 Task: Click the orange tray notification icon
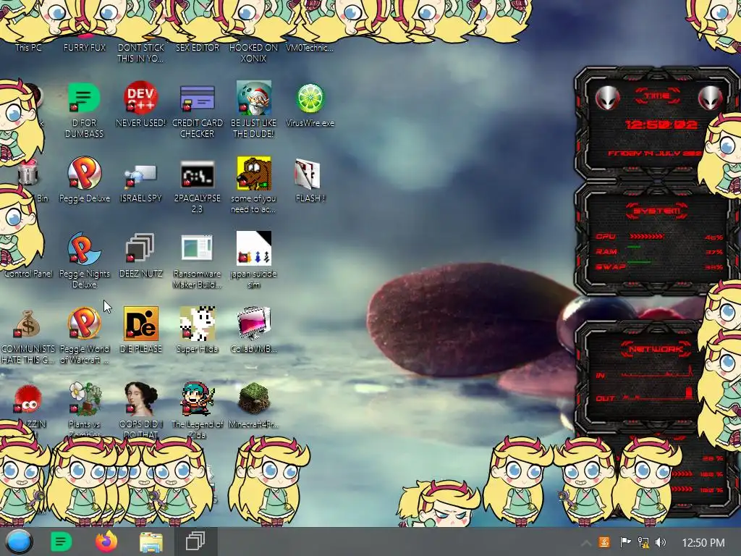tap(604, 542)
